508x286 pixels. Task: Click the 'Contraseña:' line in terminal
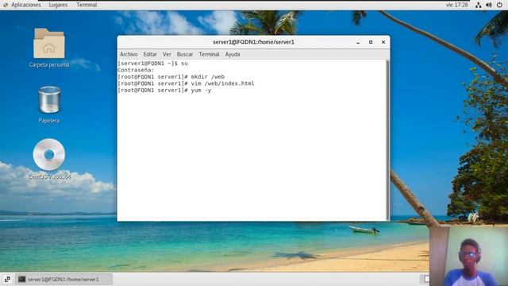[x=136, y=70]
